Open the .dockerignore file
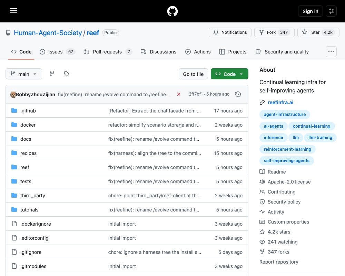The image size is (345, 276). [x=36, y=224]
